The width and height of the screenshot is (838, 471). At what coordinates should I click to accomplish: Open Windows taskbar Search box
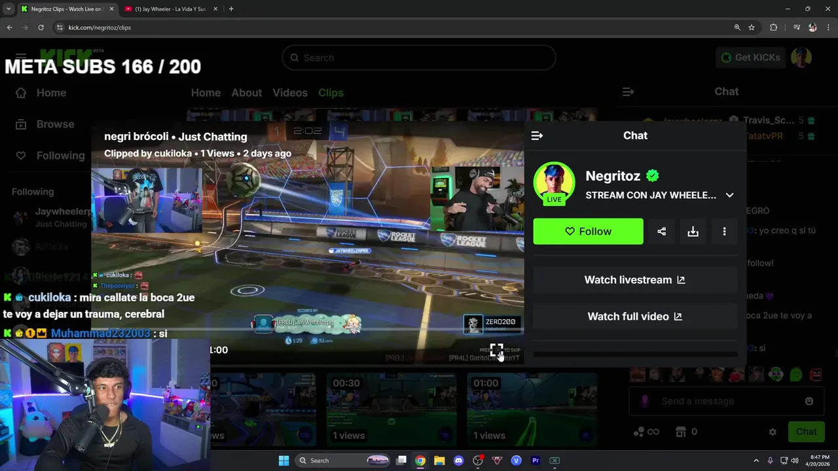click(x=342, y=461)
